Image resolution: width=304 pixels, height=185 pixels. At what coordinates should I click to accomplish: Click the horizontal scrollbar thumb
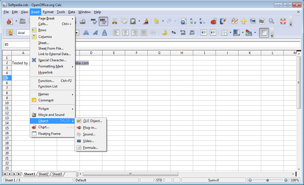[130, 174]
